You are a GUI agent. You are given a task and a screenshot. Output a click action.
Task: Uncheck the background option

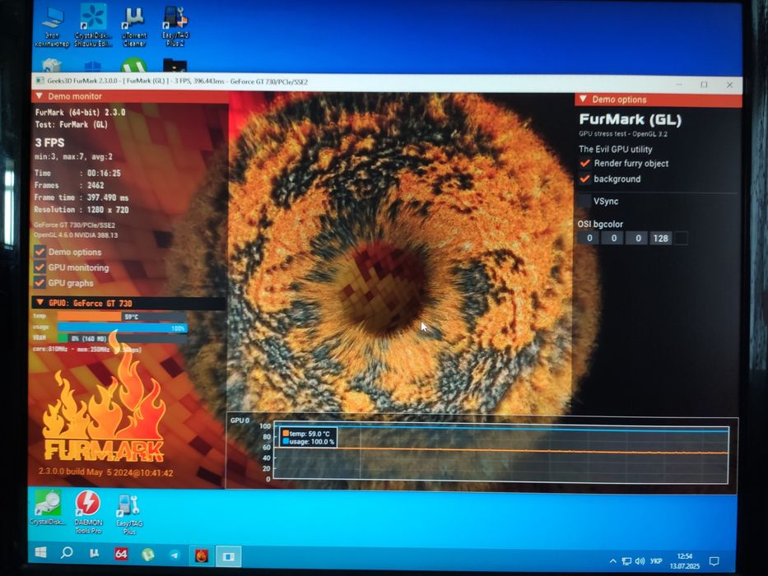coord(584,179)
